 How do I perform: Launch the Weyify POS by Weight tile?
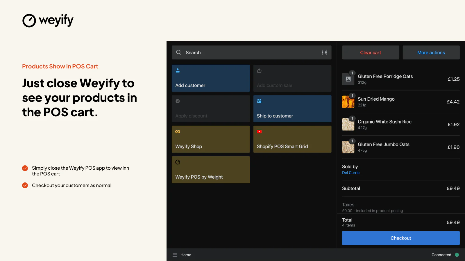coord(211,170)
